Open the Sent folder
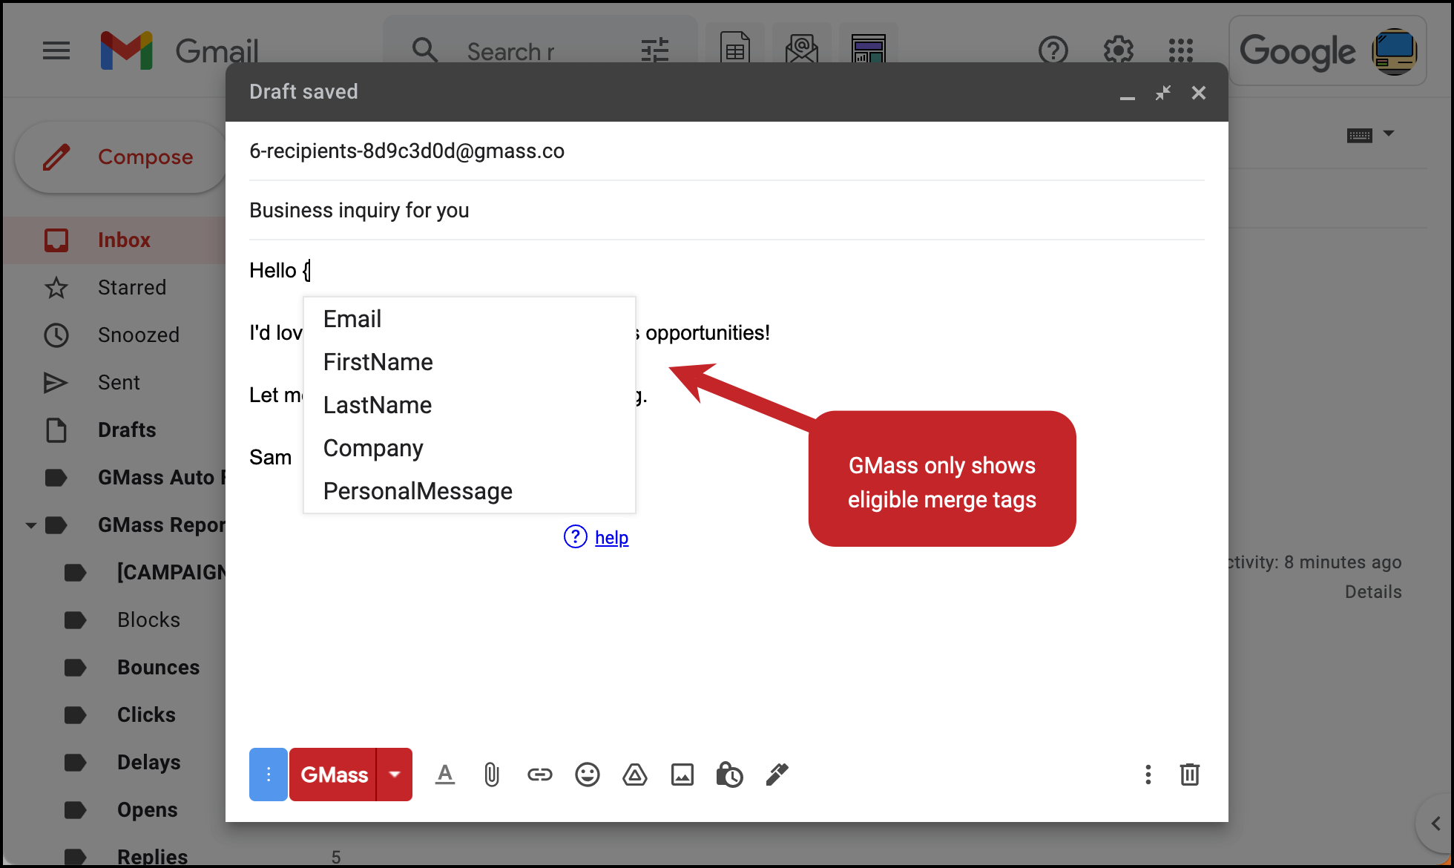The width and height of the screenshot is (1454, 868). 115,383
